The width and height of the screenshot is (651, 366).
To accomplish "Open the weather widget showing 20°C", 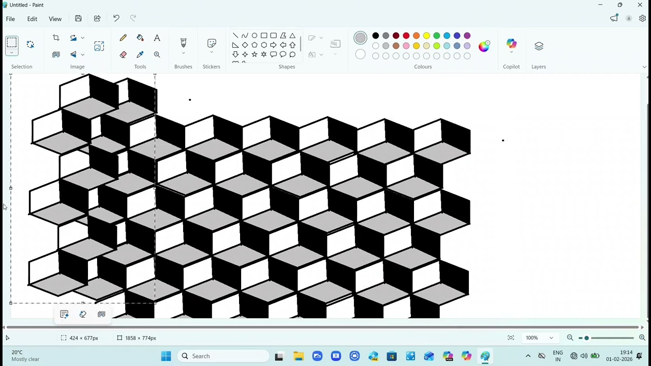I will (25, 356).
